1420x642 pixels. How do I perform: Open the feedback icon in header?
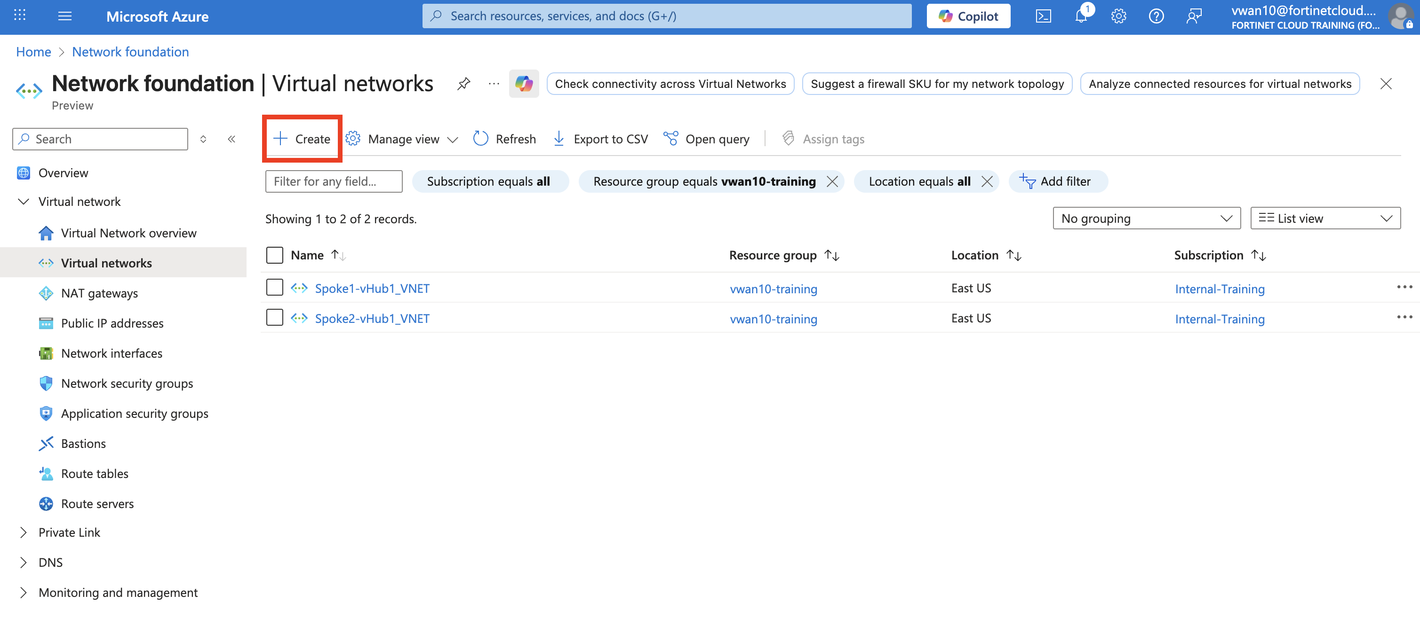[x=1193, y=16]
